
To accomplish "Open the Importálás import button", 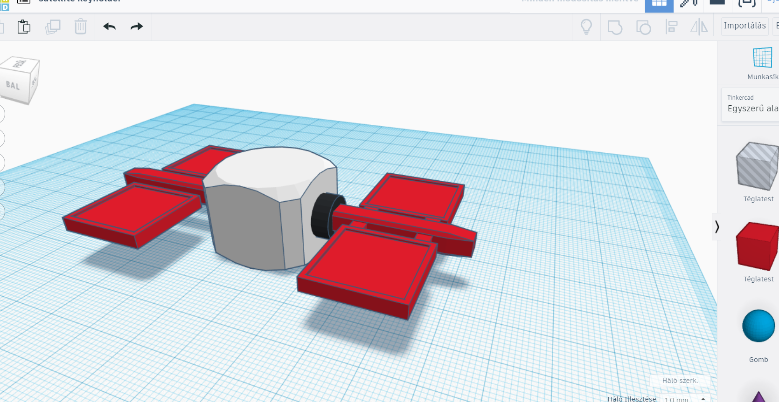I will (745, 26).
